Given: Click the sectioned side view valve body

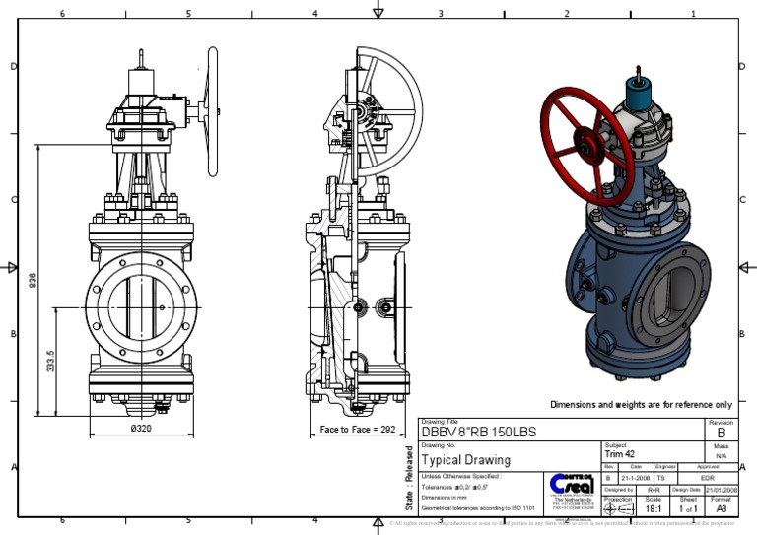Looking at the screenshot, I should 358,308.
